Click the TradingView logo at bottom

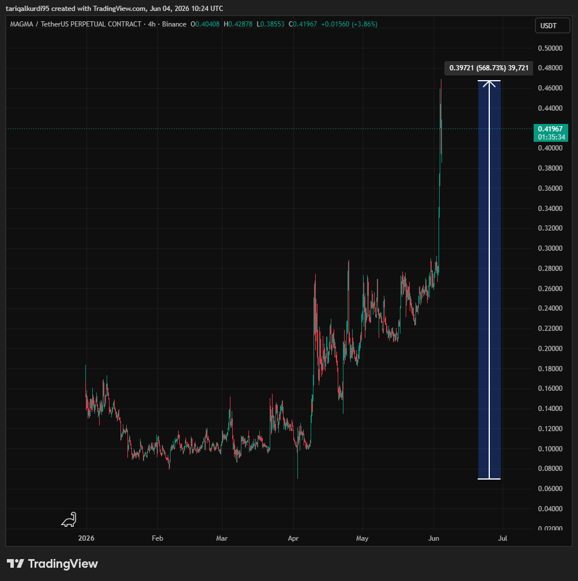click(52, 564)
